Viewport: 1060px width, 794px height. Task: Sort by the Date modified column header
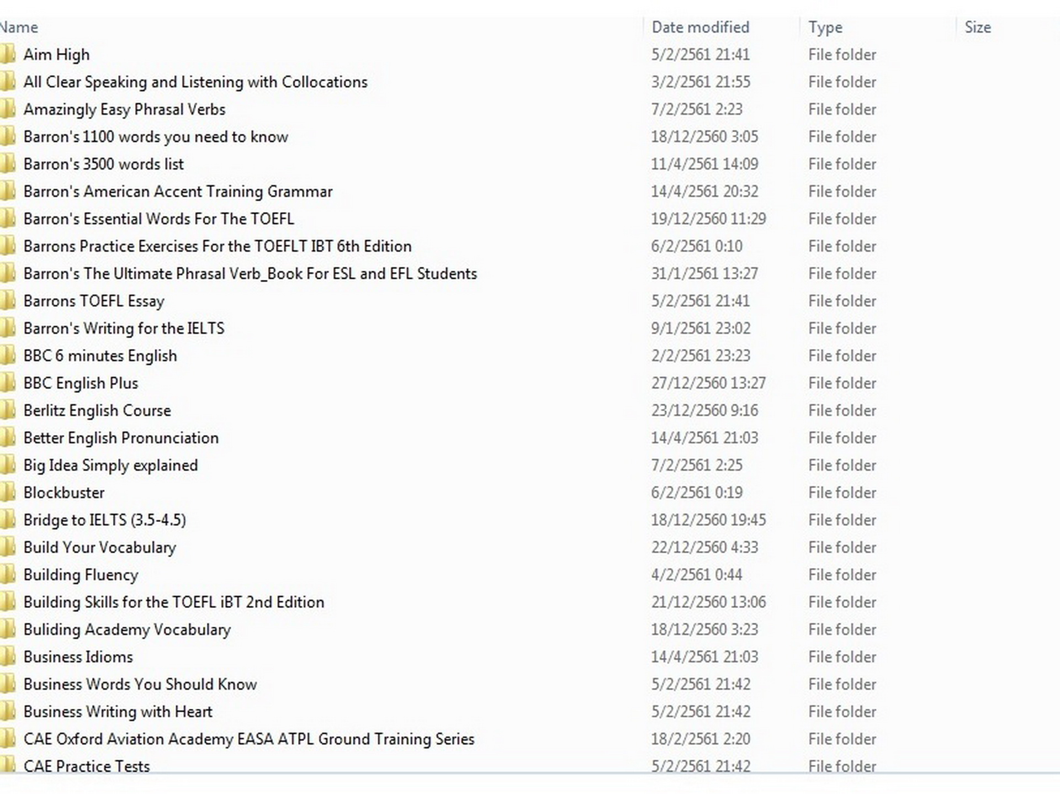(x=700, y=28)
